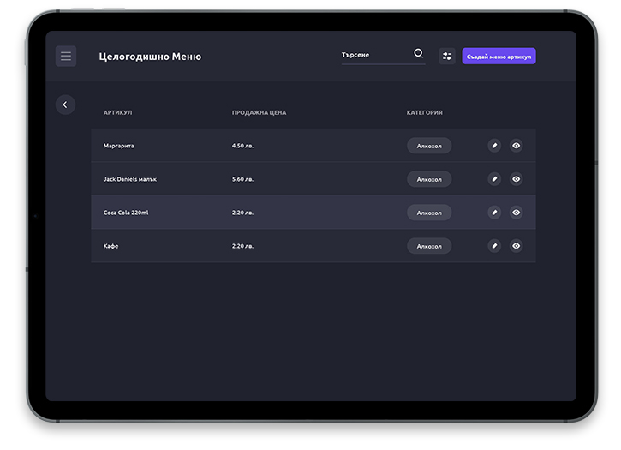Toggle visibility of Маргарита
Image resolution: width=621 pixels, height=450 pixels.
[516, 146]
